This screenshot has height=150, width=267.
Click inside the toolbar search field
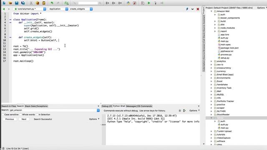tap(88, 3)
